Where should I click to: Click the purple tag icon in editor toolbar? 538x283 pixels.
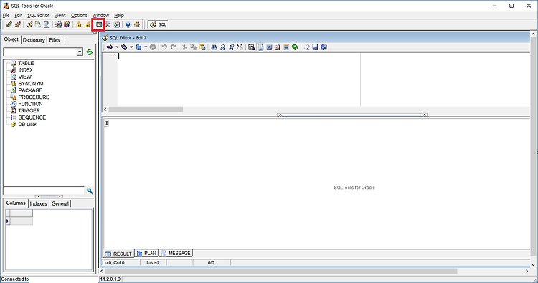124,47
